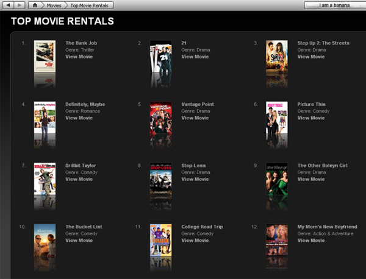366x279 pixels.
Task: Click Stop-Loss title
Action: pyautogui.click(x=193, y=166)
